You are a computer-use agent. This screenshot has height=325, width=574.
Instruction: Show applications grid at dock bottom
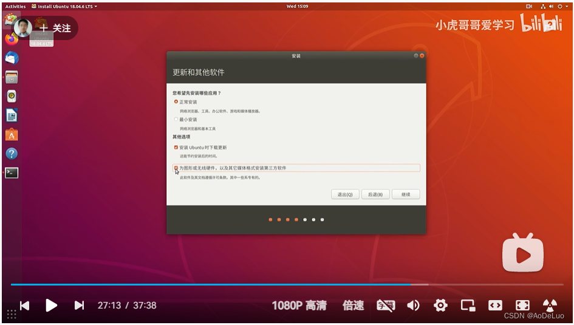click(12, 314)
